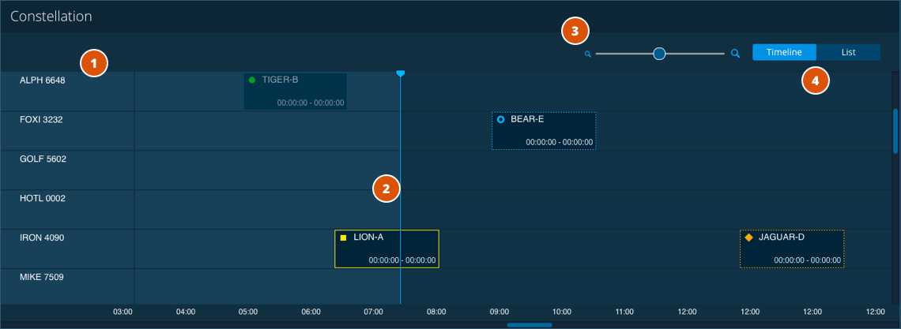Switch to the Timeline view
Image resolution: width=901 pixels, height=329 pixels.
[784, 52]
